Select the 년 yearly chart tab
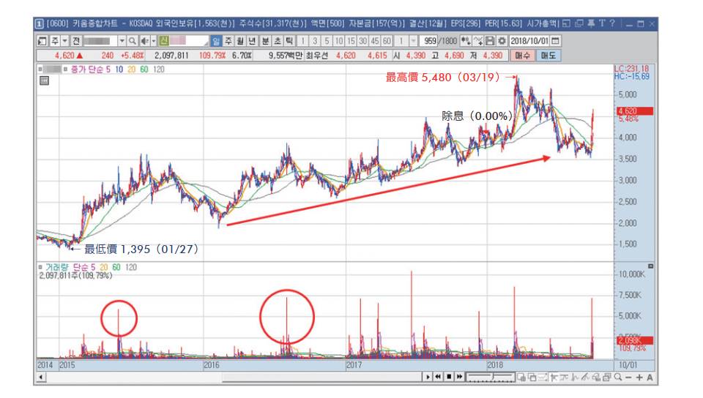 click(x=252, y=41)
